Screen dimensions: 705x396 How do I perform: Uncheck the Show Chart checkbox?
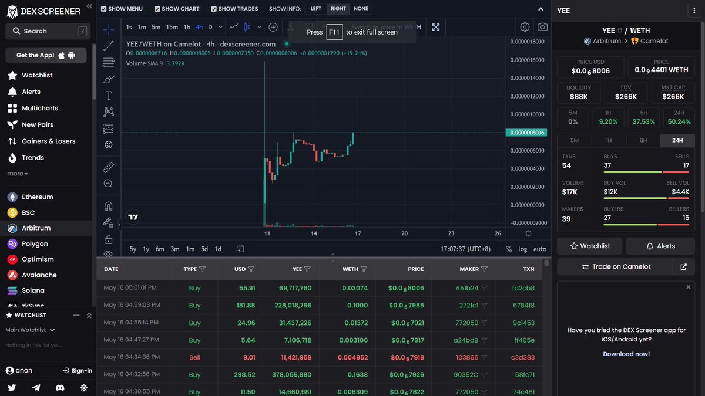pos(157,9)
